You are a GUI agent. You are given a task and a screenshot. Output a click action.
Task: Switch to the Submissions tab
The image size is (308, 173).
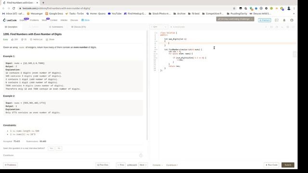[56, 27]
